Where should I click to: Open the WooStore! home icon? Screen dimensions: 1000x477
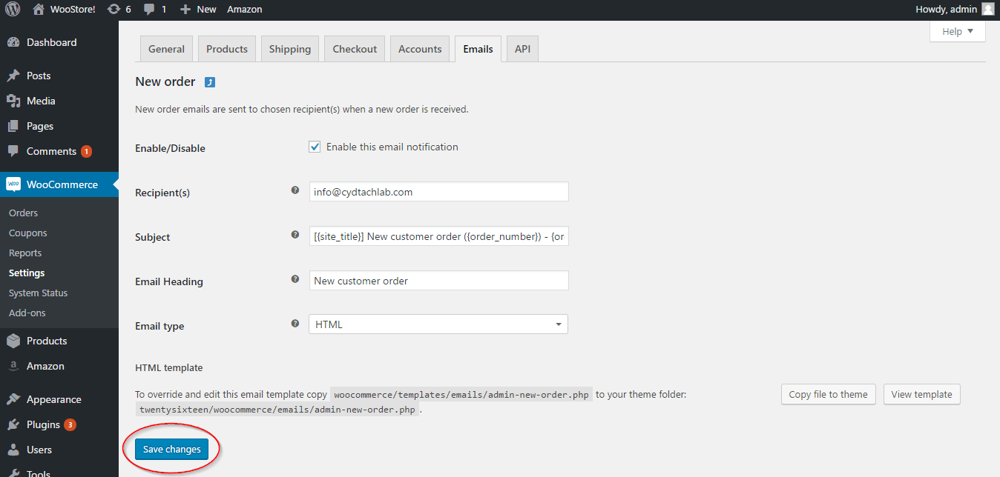(x=39, y=10)
